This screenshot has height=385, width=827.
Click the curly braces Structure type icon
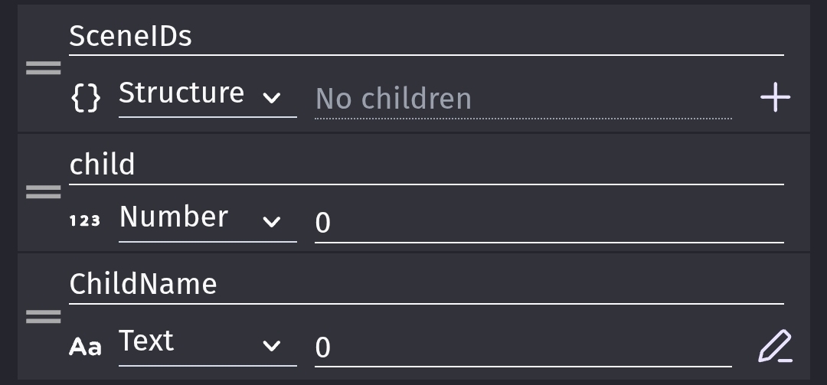85,98
